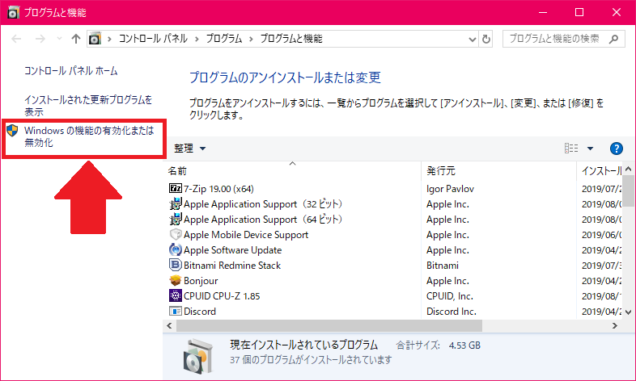Click CPUID, Inc. publisher cell

pos(450,296)
